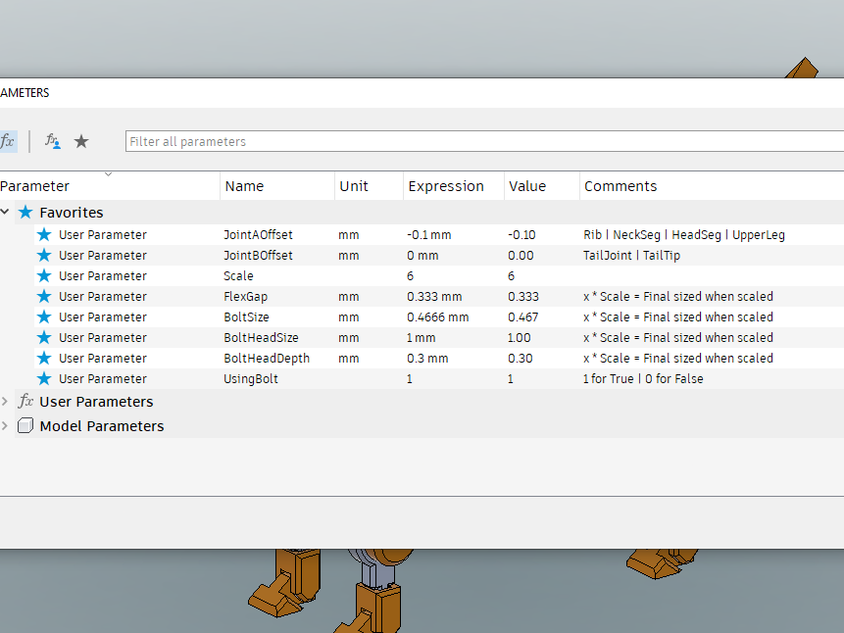The image size is (844, 633).
Task: Click the FlexGap favorite star icon
Action: (x=44, y=297)
